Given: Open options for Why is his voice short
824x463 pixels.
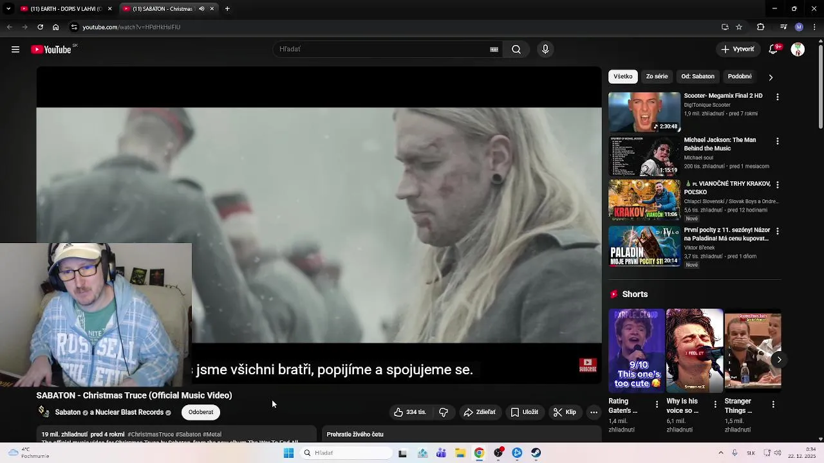Looking at the screenshot, I should [x=715, y=404].
